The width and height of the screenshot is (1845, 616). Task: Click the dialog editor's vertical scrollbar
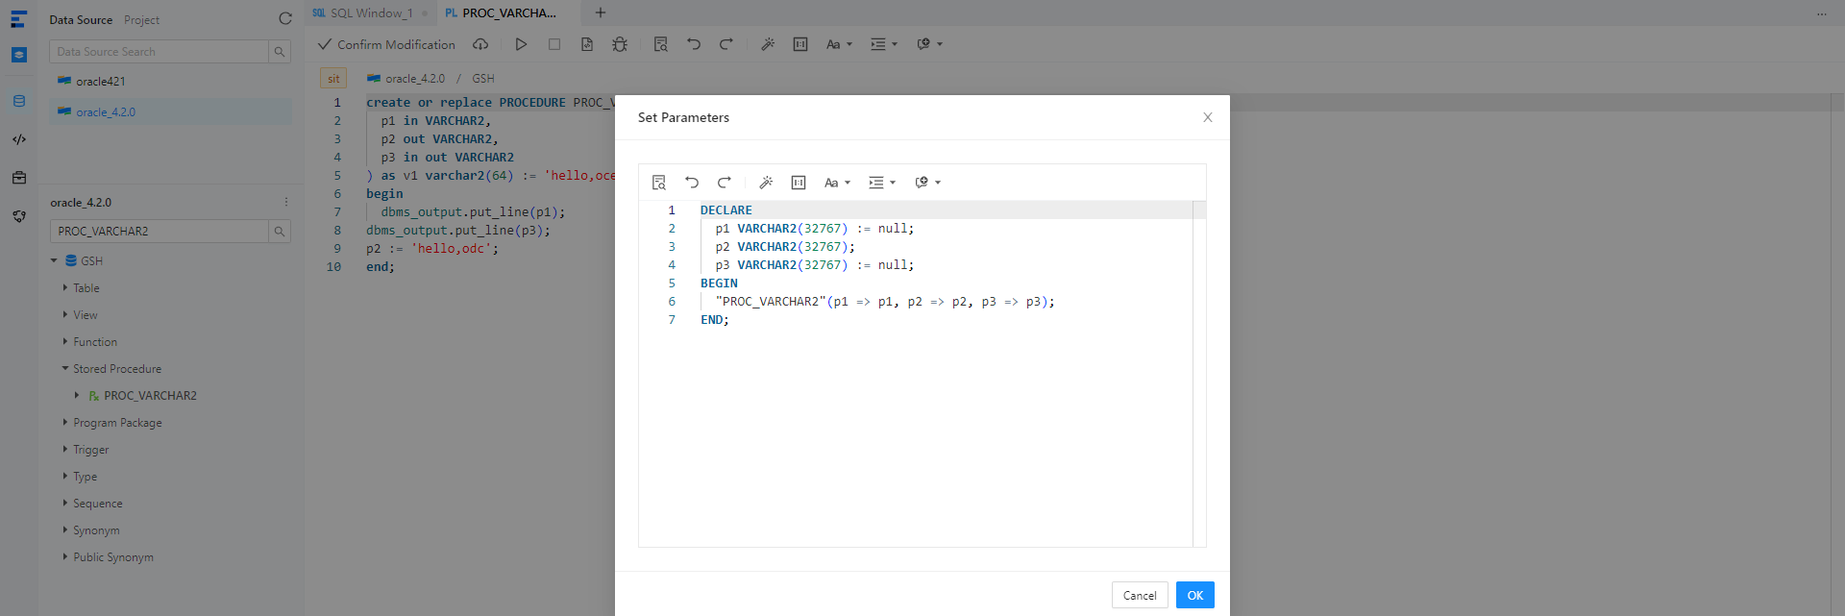pos(1199,373)
